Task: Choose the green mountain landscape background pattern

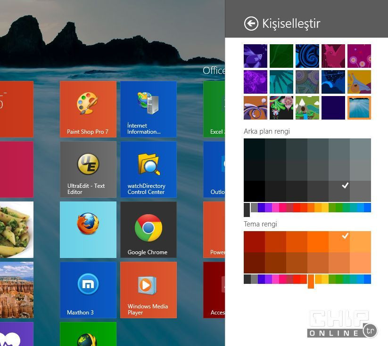Action: 307,108
